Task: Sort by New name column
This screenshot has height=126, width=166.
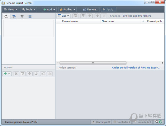Action: [x=108, y=21]
